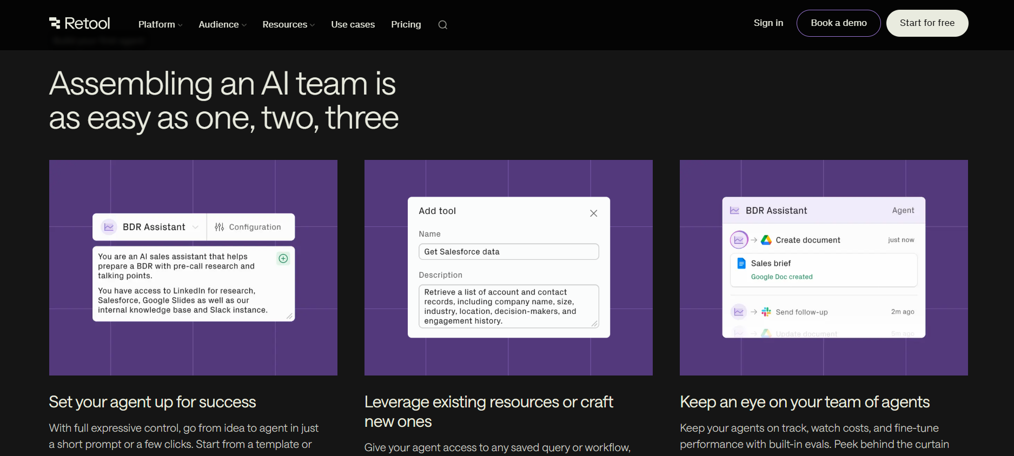The height and width of the screenshot is (456, 1014).
Task: Click the circled agent icon beside Create document
Action: 739,240
